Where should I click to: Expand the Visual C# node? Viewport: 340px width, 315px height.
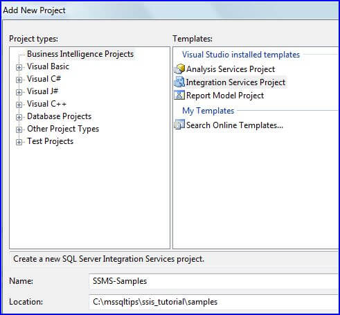pyautogui.click(x=19, y=80)
